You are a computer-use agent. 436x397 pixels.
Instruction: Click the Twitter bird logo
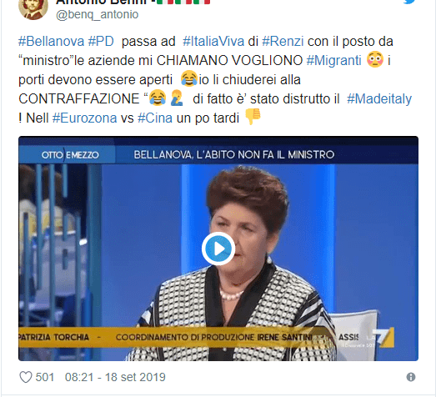coord(409,2)
